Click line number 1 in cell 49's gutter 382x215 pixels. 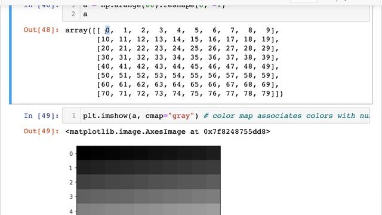click(x=73, y=115)
